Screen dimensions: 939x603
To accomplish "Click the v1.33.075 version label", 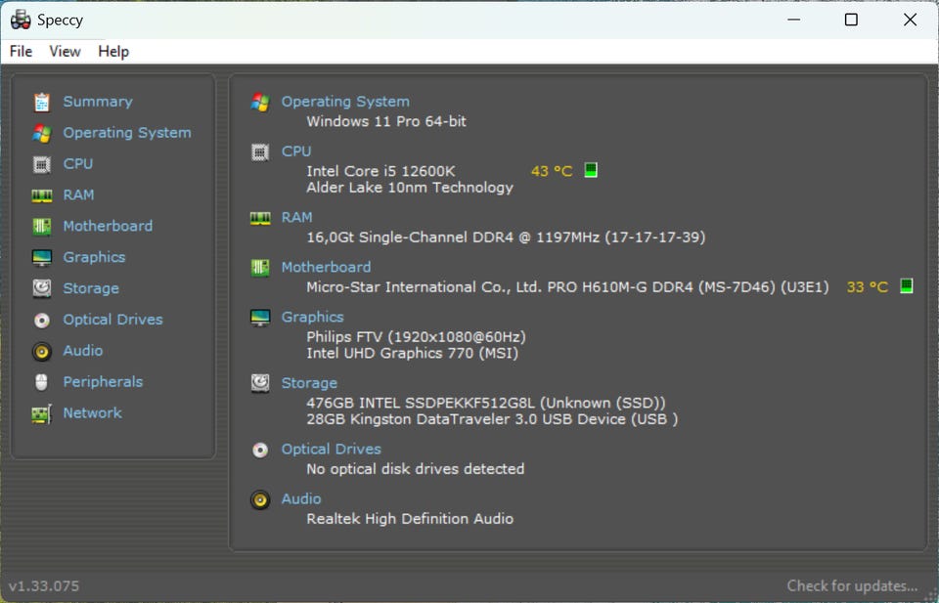I will click(44, 585).
